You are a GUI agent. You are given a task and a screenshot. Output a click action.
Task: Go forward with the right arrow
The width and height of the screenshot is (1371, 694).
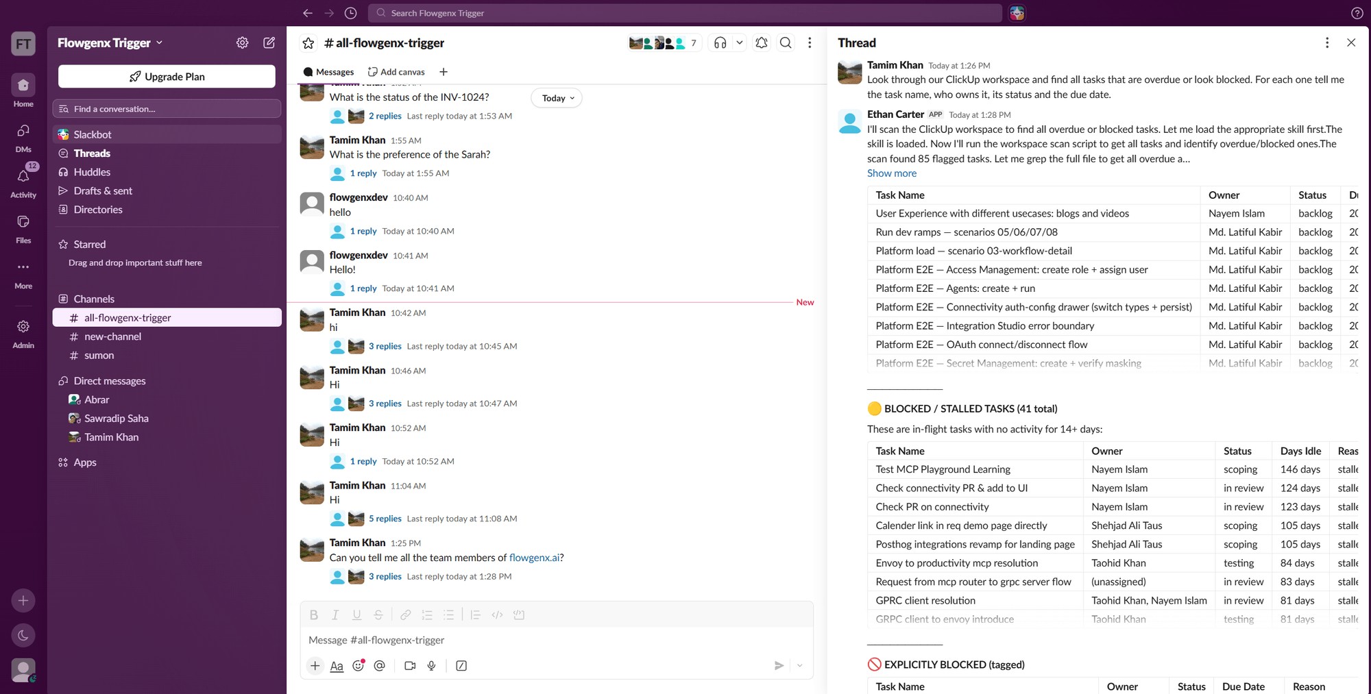pyautogui.click(x=329, y=13)
